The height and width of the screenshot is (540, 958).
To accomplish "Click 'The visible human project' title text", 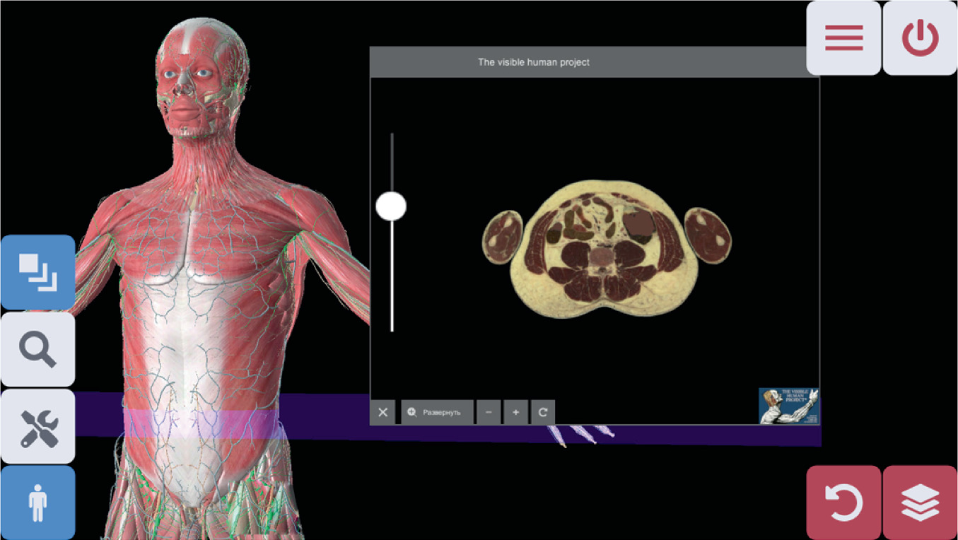I will click(534, 62).
